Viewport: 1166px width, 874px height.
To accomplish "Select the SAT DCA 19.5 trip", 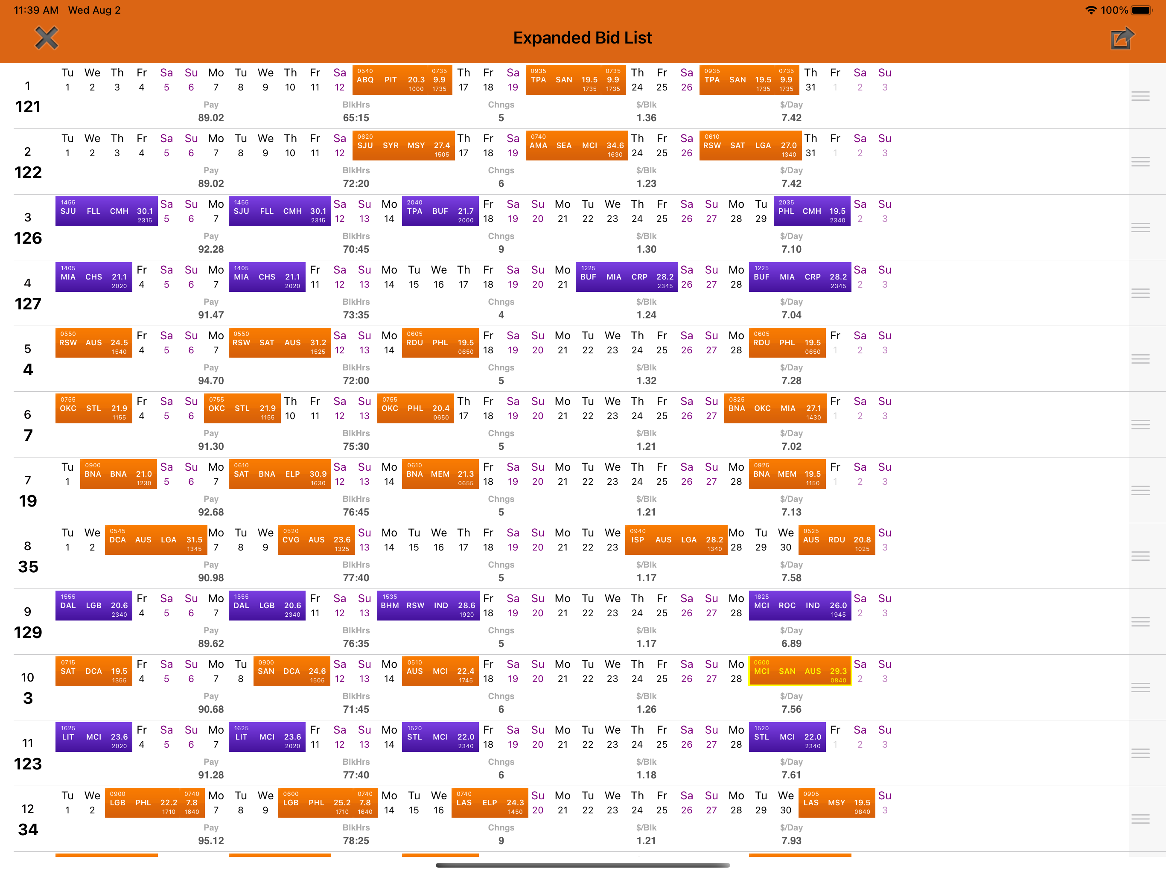I will point(94,671).
